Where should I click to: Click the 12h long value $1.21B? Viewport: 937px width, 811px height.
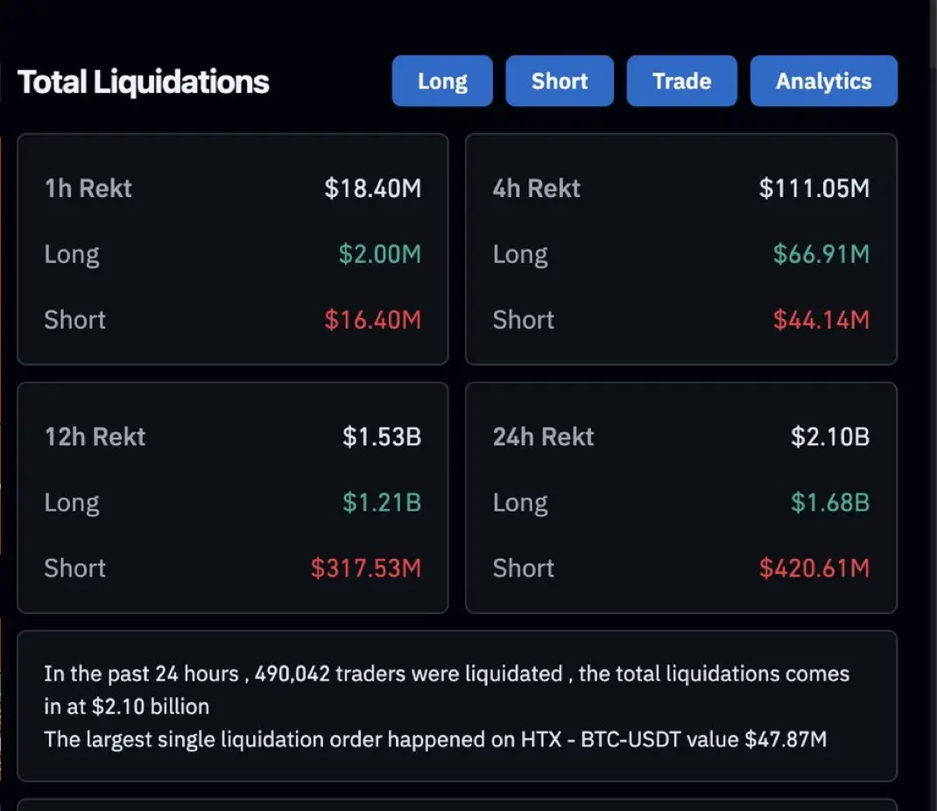(x=382, y=503)
